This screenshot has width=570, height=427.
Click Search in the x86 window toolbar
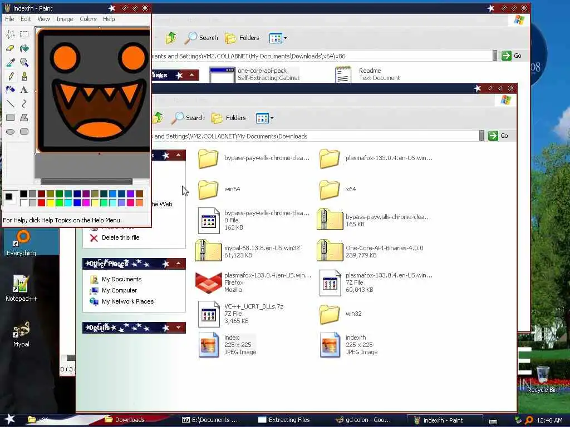point(202,38)
